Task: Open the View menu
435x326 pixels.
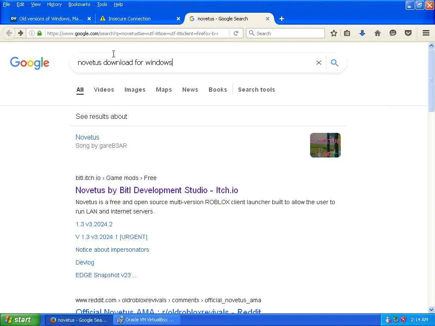Action: (36, 4)
